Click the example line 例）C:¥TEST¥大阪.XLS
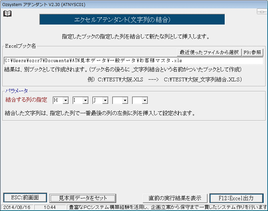This screenshot has width=268, height=211. [165, 80]
